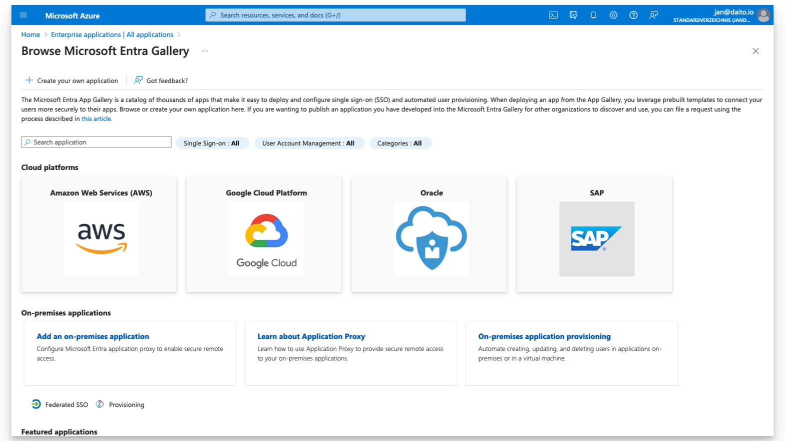Go to Enterprise applications | All applications breadcrumb

point(112,34)
